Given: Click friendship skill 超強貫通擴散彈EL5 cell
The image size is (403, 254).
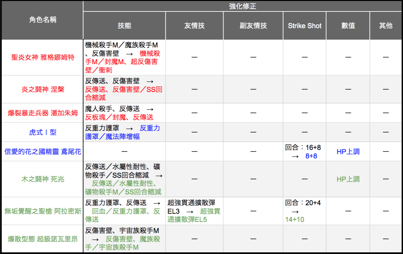Looking at the screenshot, I should tap(194, 211).
